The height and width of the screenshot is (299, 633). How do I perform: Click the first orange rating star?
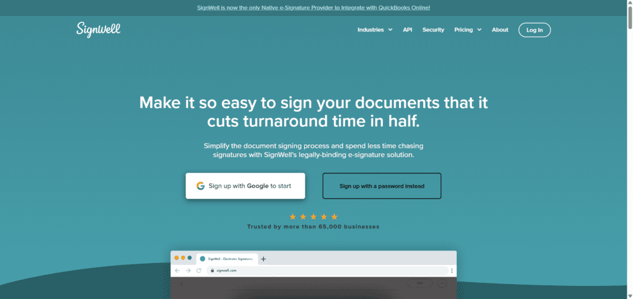click(293, 217)
